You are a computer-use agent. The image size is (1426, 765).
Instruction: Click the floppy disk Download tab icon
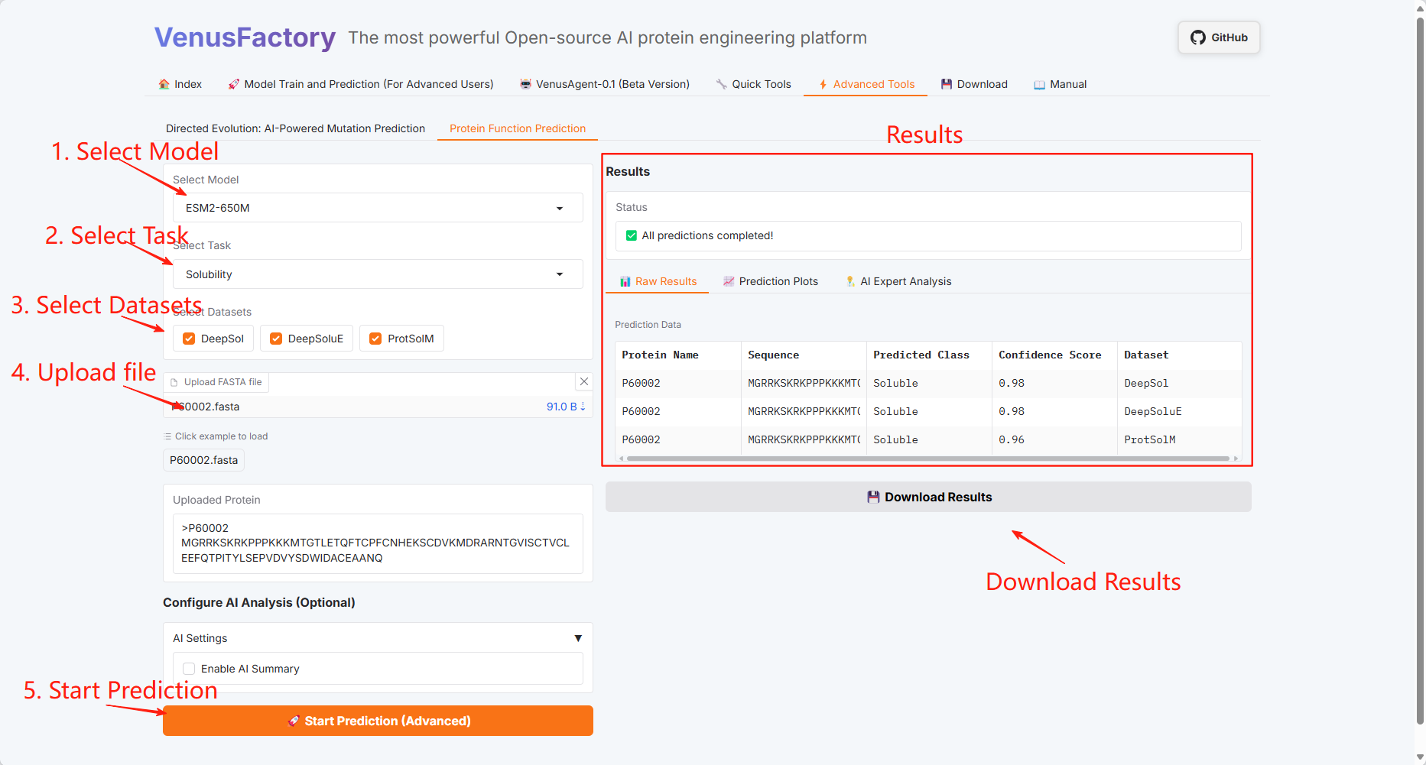click(x=947, y=84)
